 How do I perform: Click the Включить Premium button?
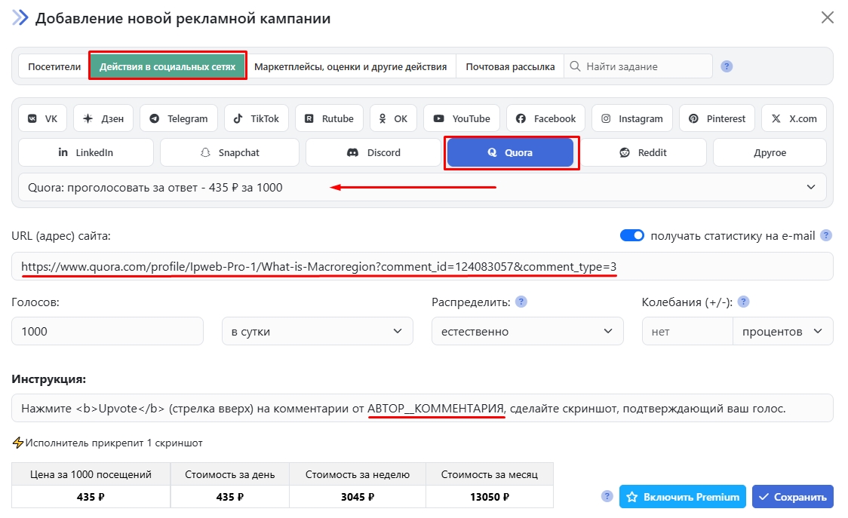pyautogui.click(x=682, y=497)
